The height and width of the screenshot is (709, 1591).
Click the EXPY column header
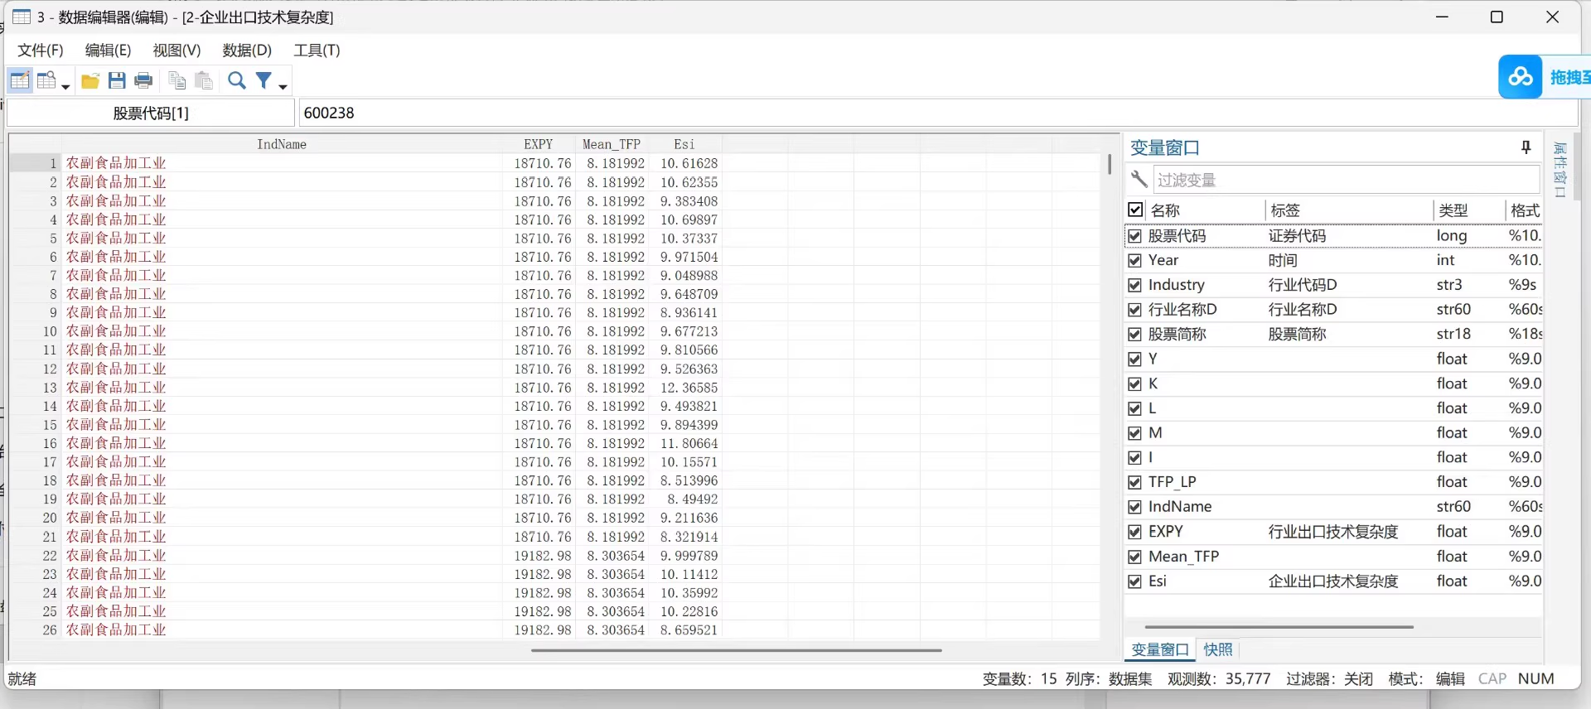coord(538,144)
